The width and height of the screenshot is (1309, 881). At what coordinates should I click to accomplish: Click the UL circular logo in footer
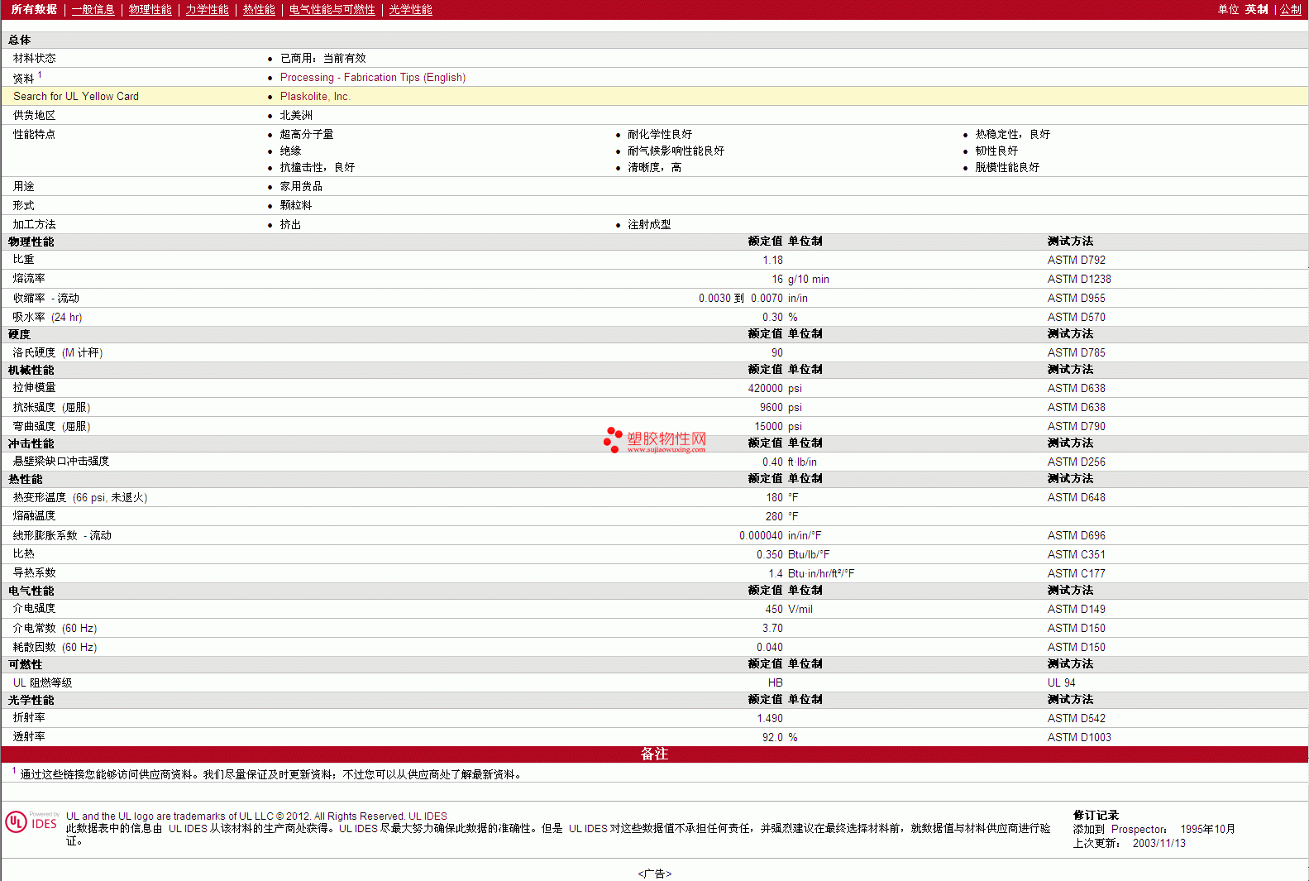pos(16,822)
